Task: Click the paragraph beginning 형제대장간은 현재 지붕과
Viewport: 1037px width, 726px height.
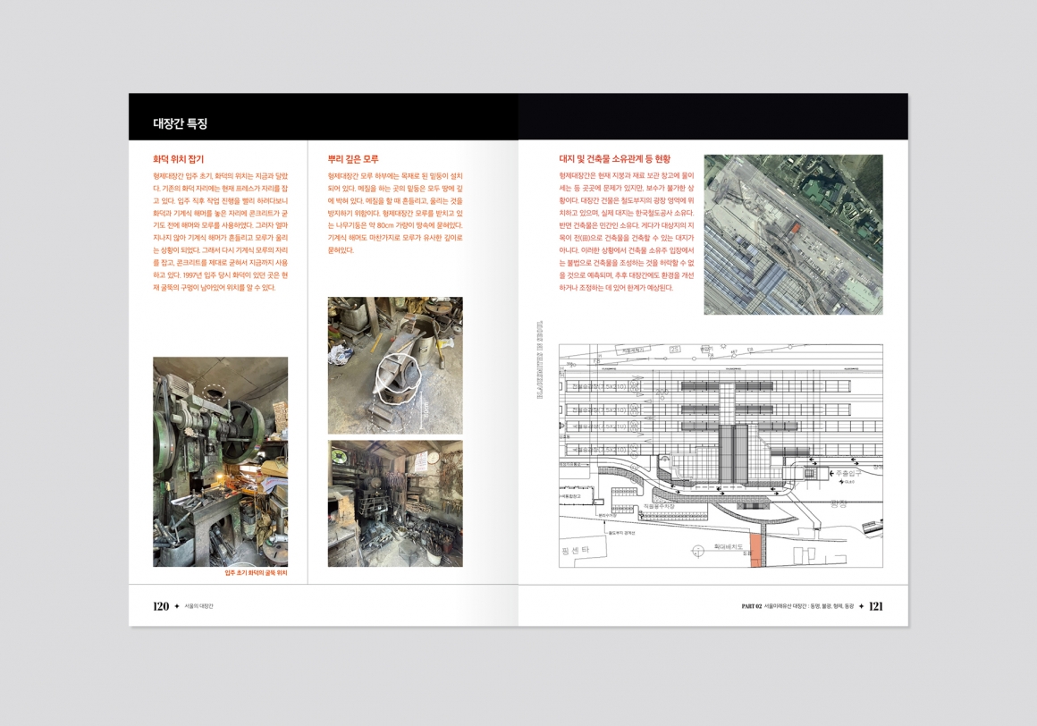Action: tap(627, 232)
